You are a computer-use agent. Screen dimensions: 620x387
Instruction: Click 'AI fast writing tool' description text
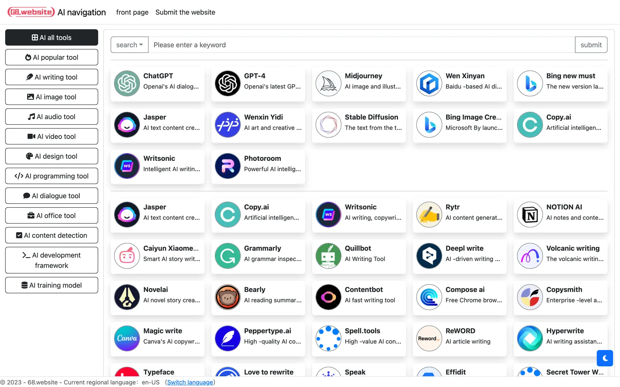[x=370, y=300]
